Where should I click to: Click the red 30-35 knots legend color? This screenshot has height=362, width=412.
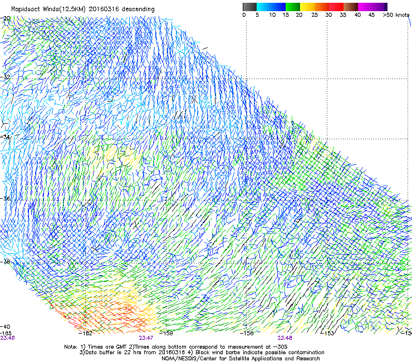click(x=336, y=7)
